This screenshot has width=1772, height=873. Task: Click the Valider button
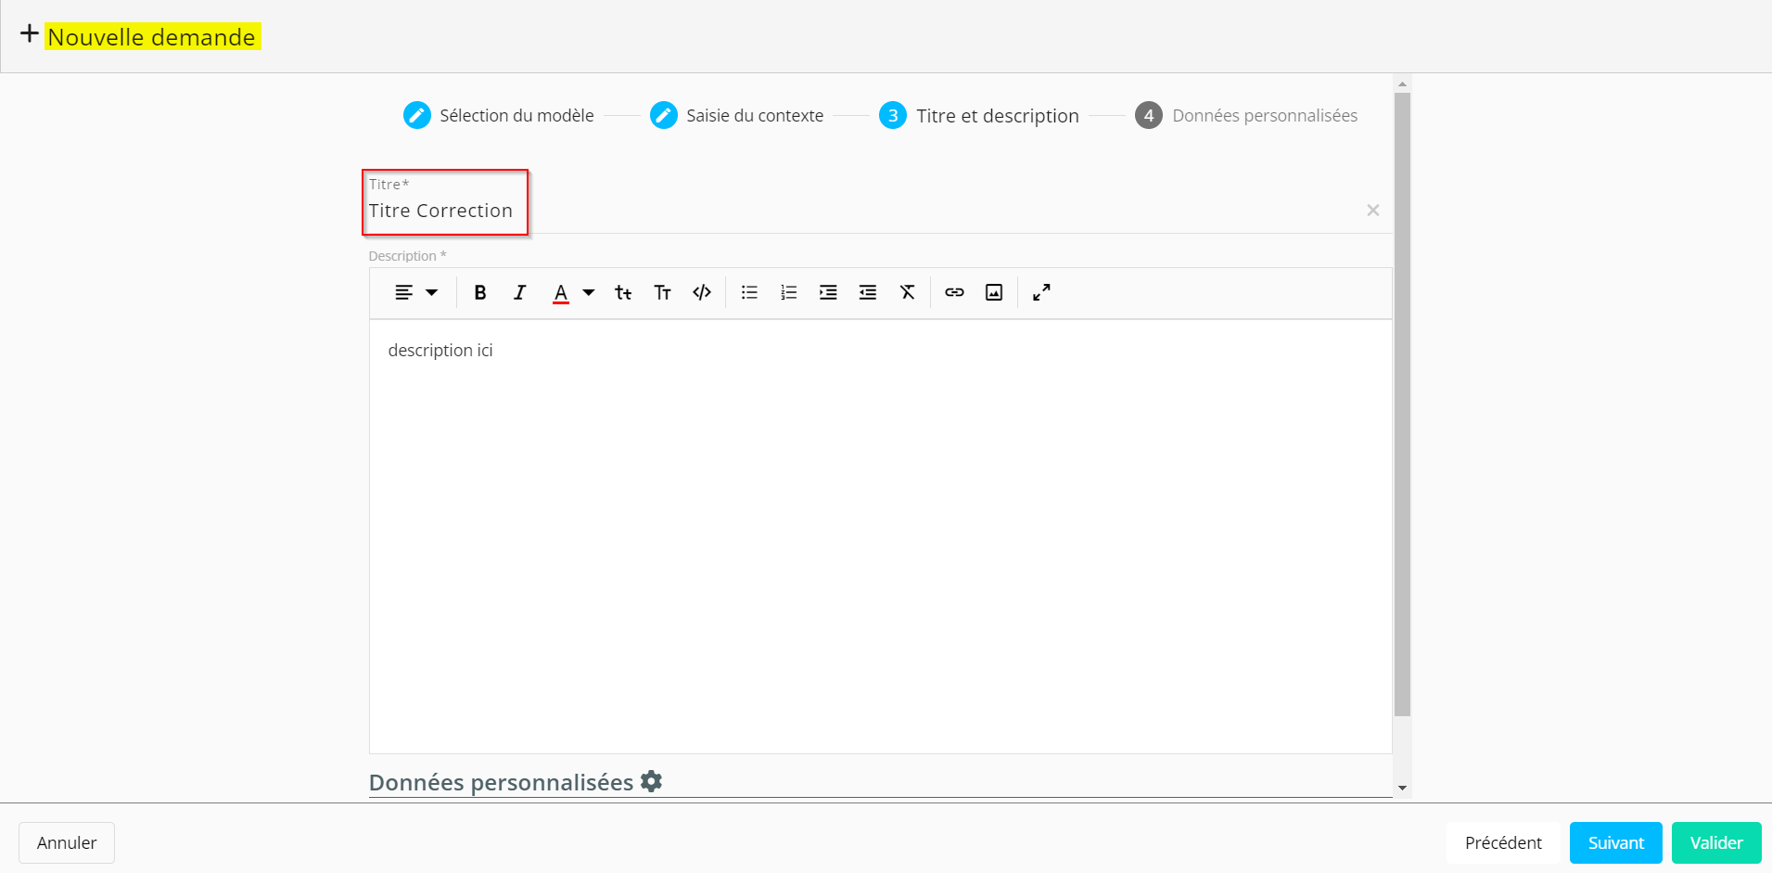[x=1715, y=842]
